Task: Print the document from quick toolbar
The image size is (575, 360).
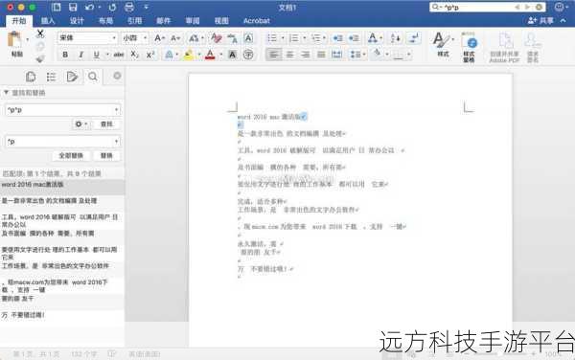Action: pos(129,7)
